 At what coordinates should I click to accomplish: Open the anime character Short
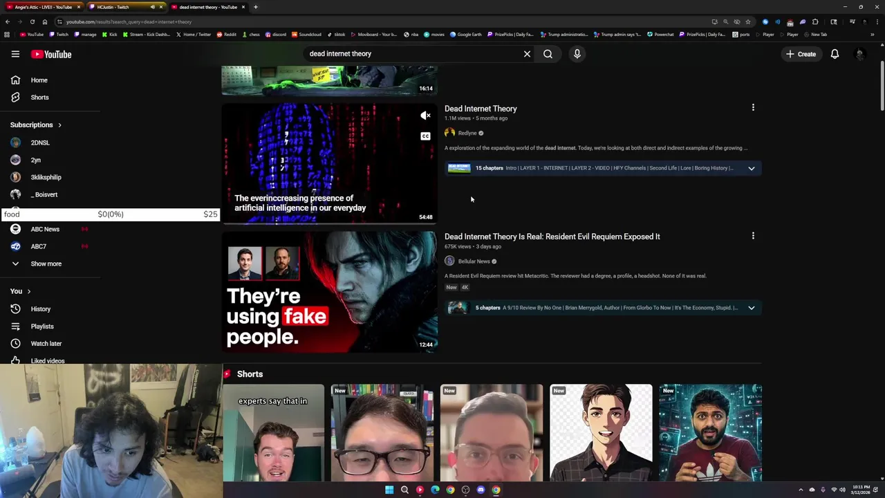601,433
